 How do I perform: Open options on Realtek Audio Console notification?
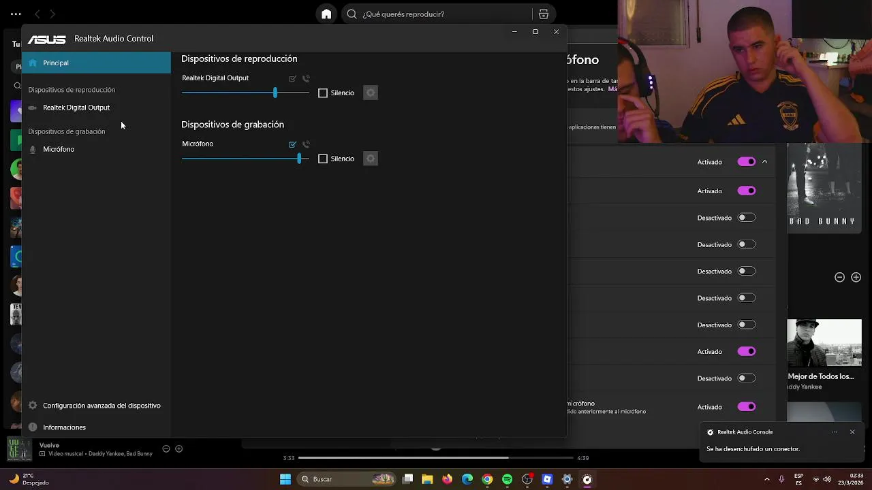click(834, 432)
